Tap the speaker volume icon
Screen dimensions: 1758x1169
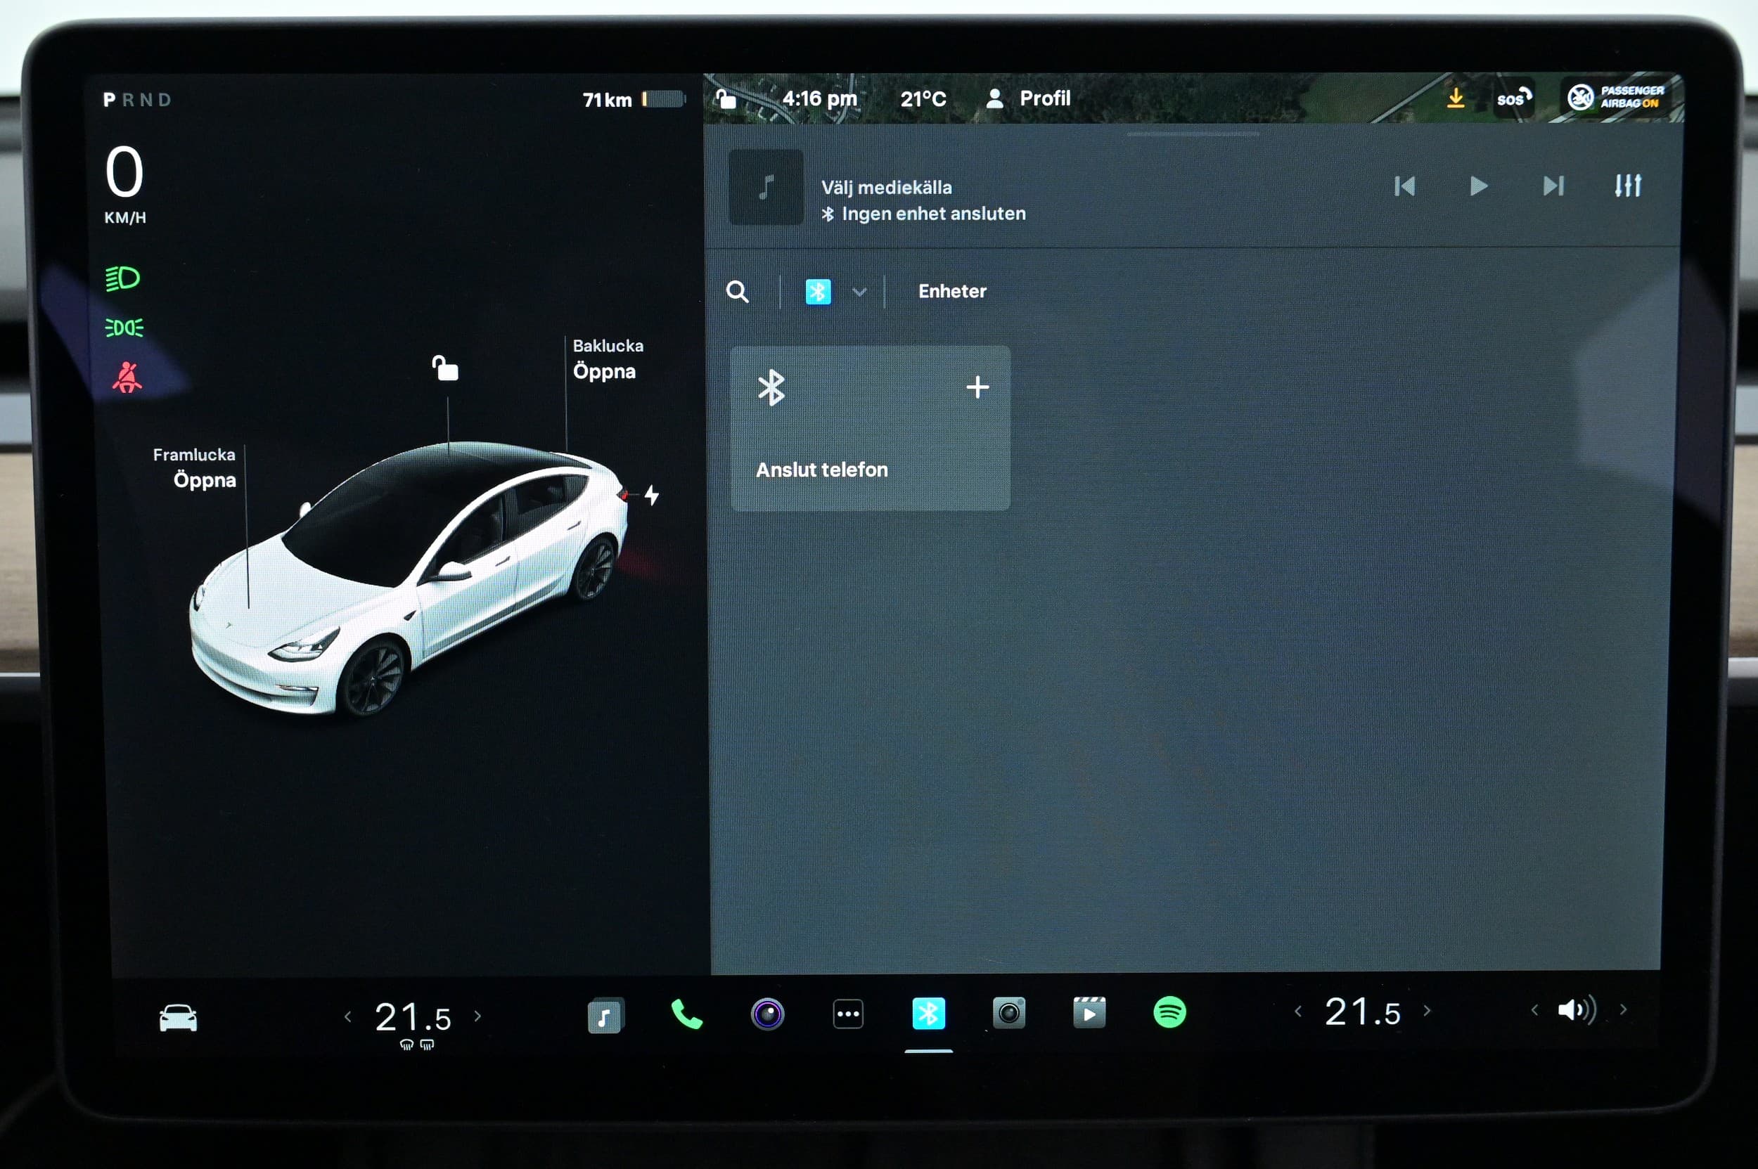[x=1577, y=1010]
